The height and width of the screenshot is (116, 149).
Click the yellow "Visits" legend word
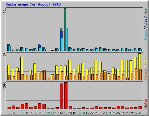click(x=146, y=63)
